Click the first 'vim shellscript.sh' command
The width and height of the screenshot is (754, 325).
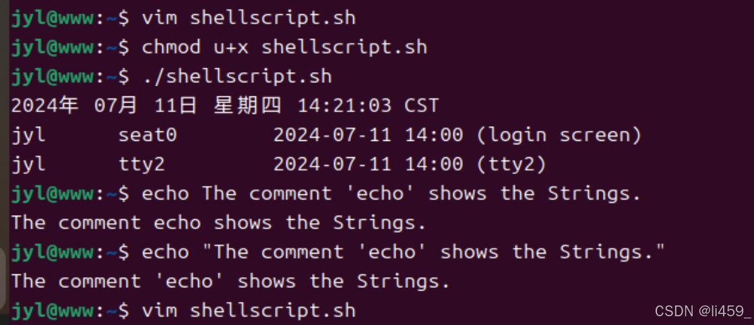249,18
